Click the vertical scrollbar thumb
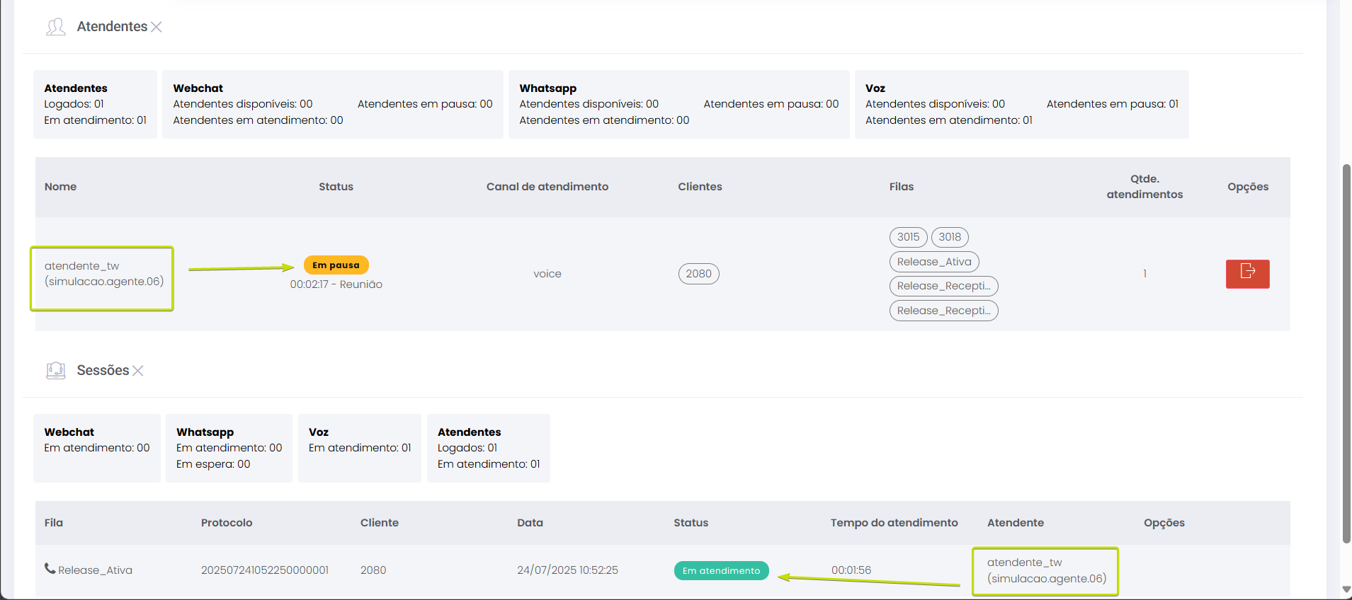The image size is (1352, 600). (1346, 354)
